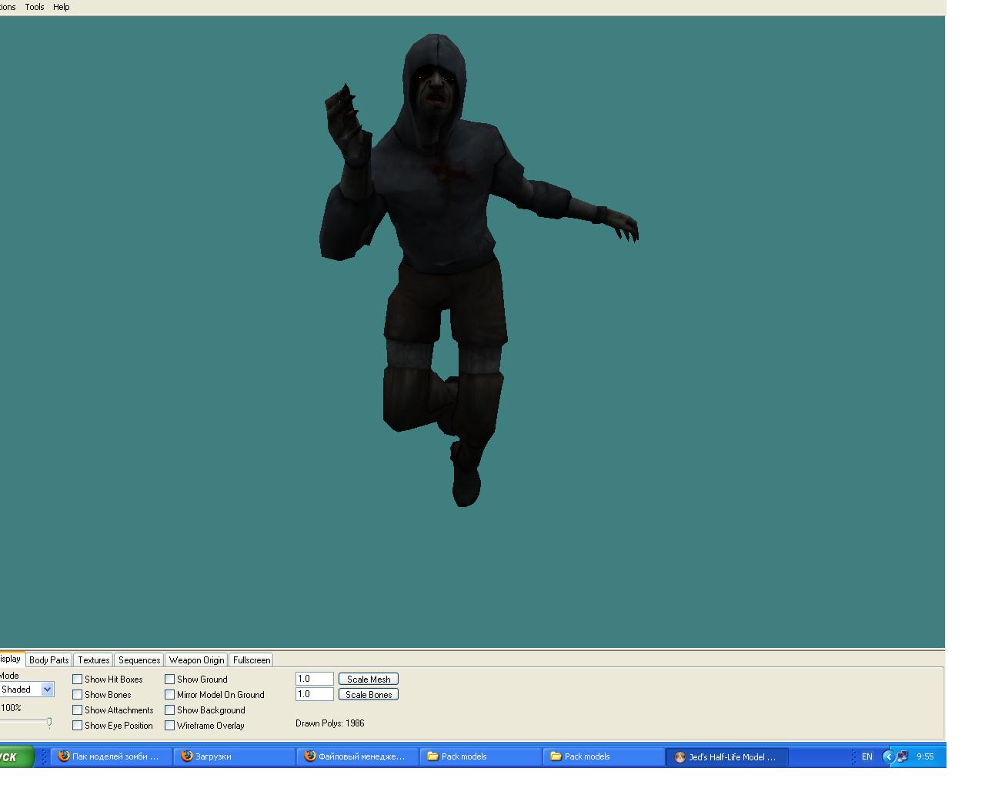The height and width of the screenshot is (788, 985).
Task: Switch to Firefox 'Файловый менедже...' window
Action: click(358, 757)
